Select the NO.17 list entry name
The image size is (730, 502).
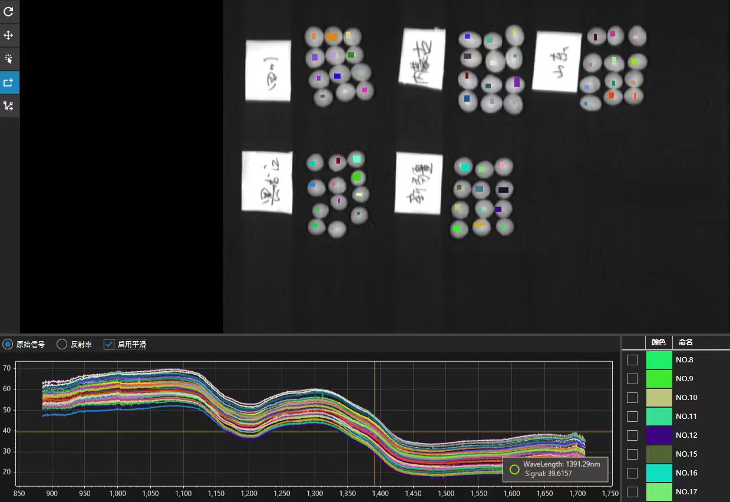[686, 492]
